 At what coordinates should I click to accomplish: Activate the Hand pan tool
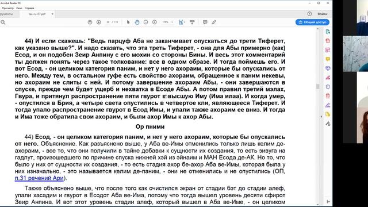[x=137, y=22]
